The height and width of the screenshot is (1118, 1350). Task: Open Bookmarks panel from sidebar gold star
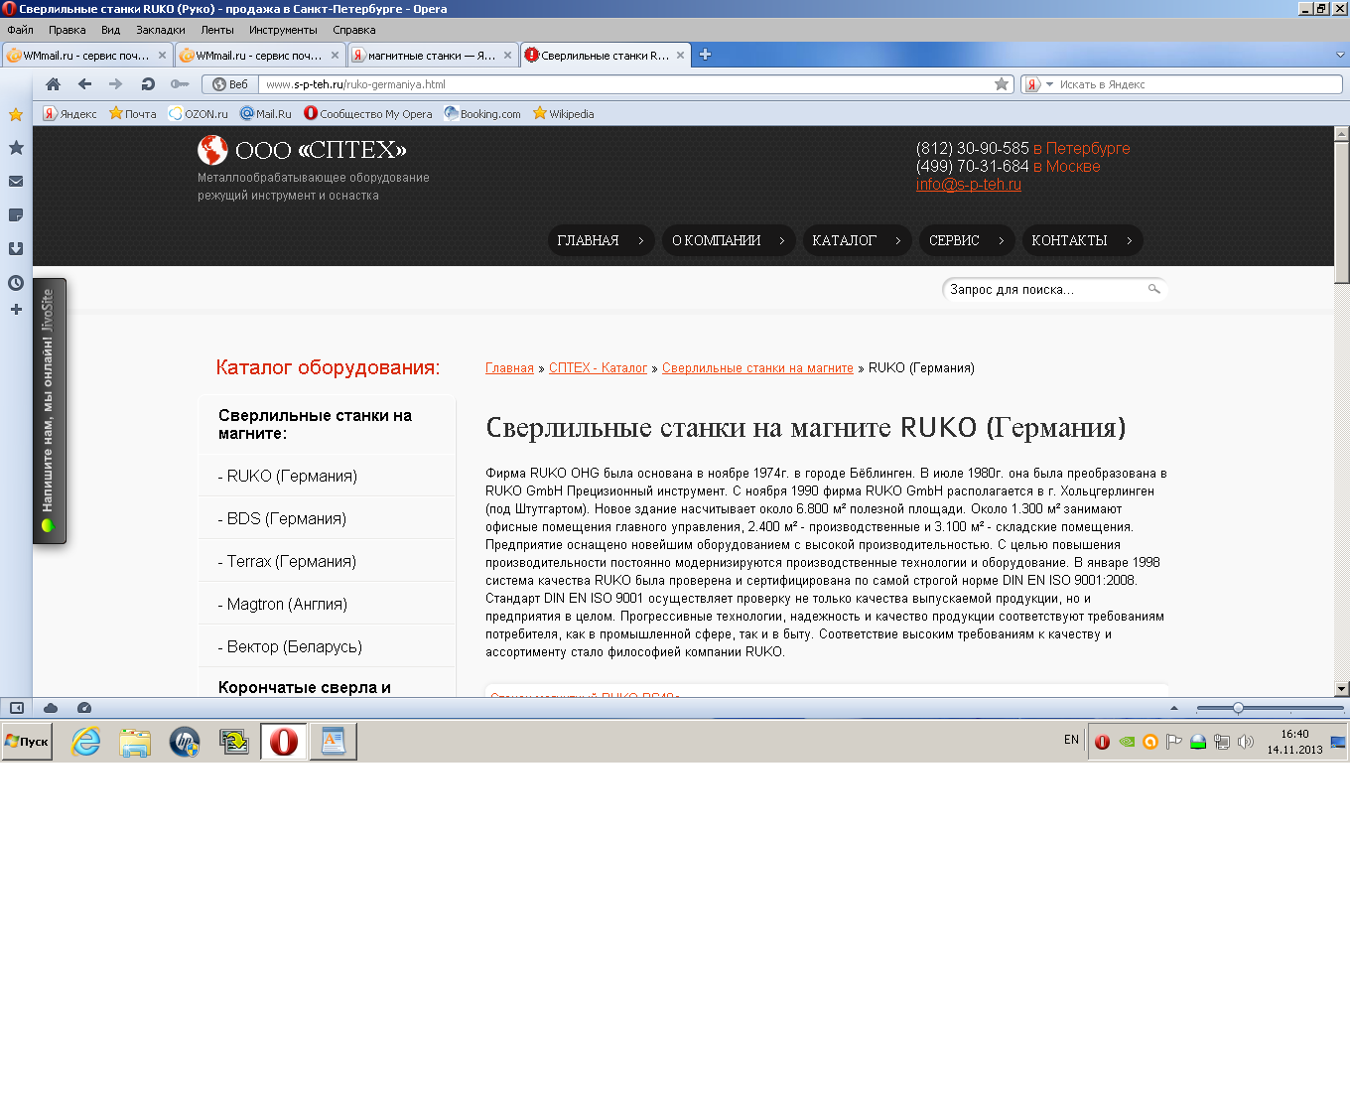tap(16, 114)
